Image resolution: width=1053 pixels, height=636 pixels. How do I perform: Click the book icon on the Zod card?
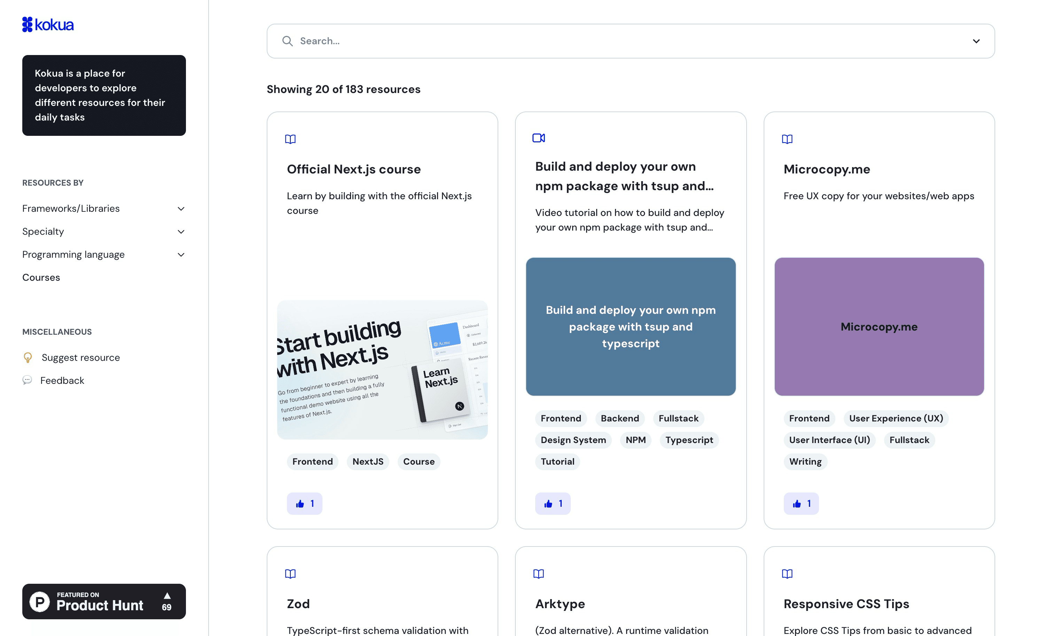point(290,574)
